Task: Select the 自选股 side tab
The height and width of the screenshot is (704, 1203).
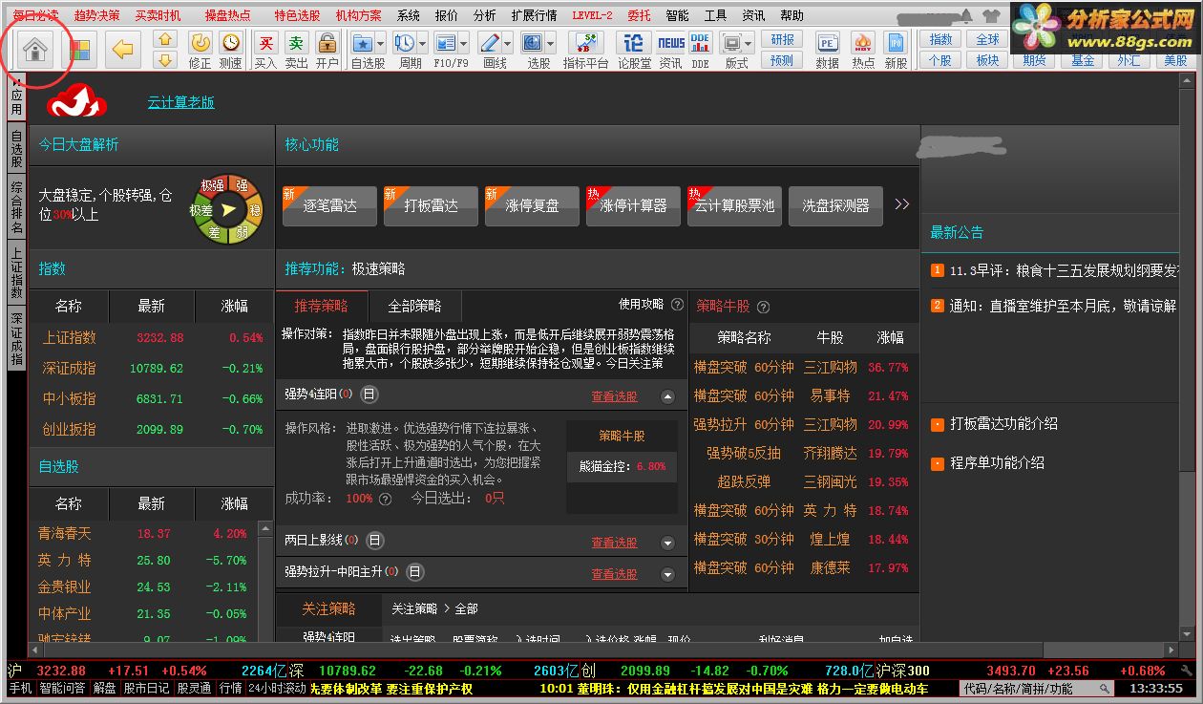Action: coord(16,148)
